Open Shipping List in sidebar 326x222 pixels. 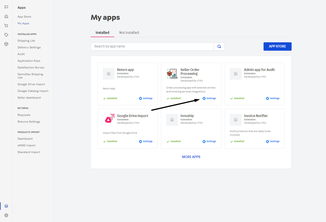tap(26, 41)
